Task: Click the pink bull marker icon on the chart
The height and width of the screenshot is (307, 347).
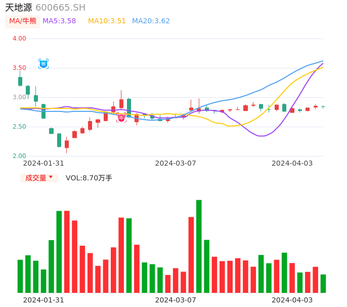Action: click(x=121, y=118)
